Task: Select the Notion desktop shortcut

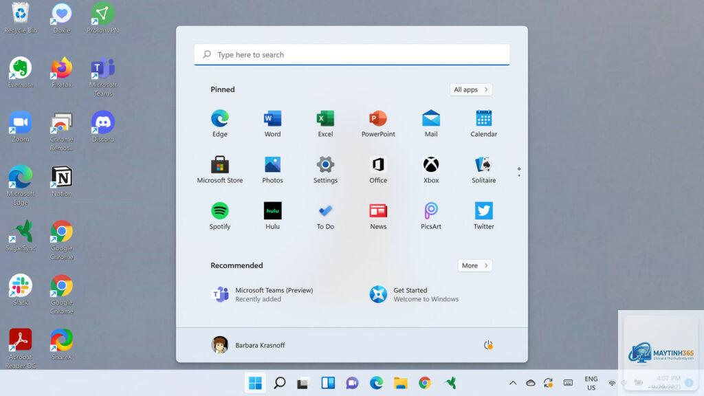Action: [61, 181]
